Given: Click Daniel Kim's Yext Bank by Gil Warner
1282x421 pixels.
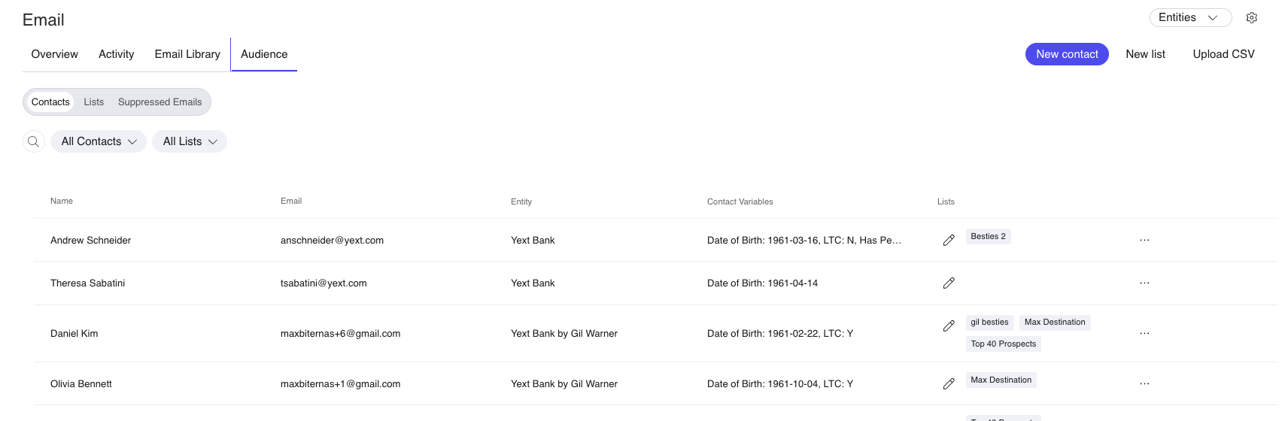Looking at the screenshot, I should [564, 334].
